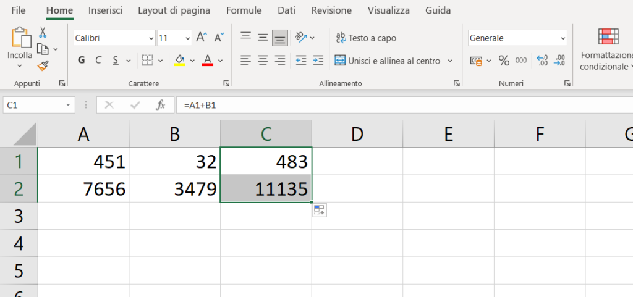Switch to the Inserisci tab
Image resolution: width=633 pixels, height=297 pixels.
tap(105, 10)
